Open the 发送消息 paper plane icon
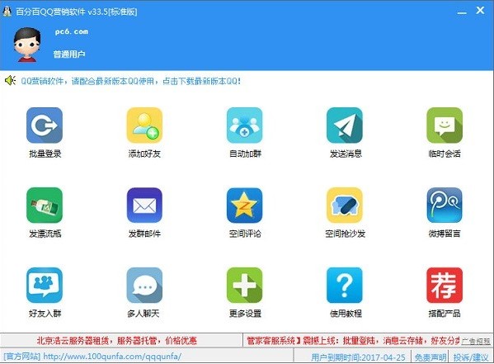494x364 pixels. click(x=345, y=125)
